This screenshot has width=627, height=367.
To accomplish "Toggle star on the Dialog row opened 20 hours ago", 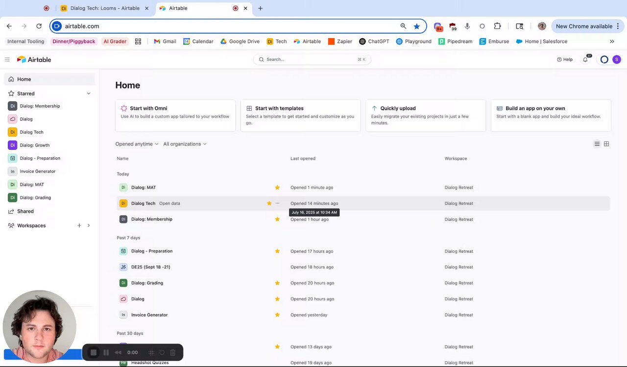I will click(x=277, y=299).
